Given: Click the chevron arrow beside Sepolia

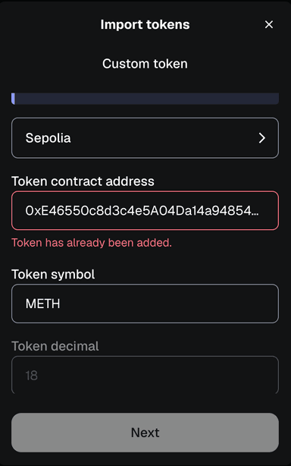Looking at the screenshot, I should click(261, 138).
